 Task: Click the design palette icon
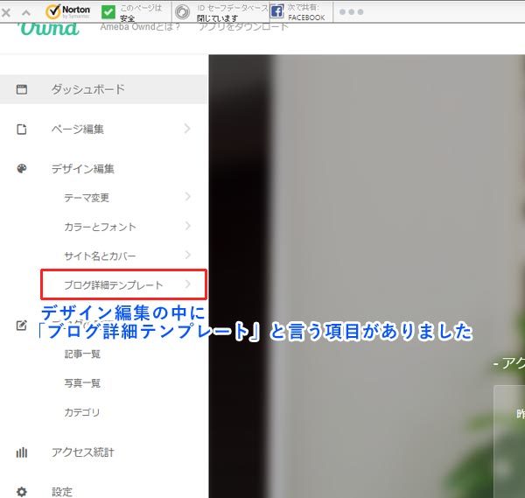[x=22, y=168]
